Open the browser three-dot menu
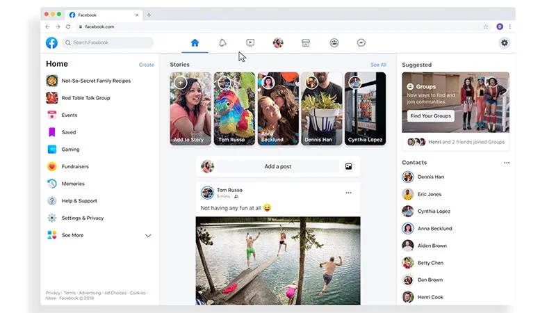Viewport: 556px width, 313px height. pyautogui.click(x=510, y=26)
